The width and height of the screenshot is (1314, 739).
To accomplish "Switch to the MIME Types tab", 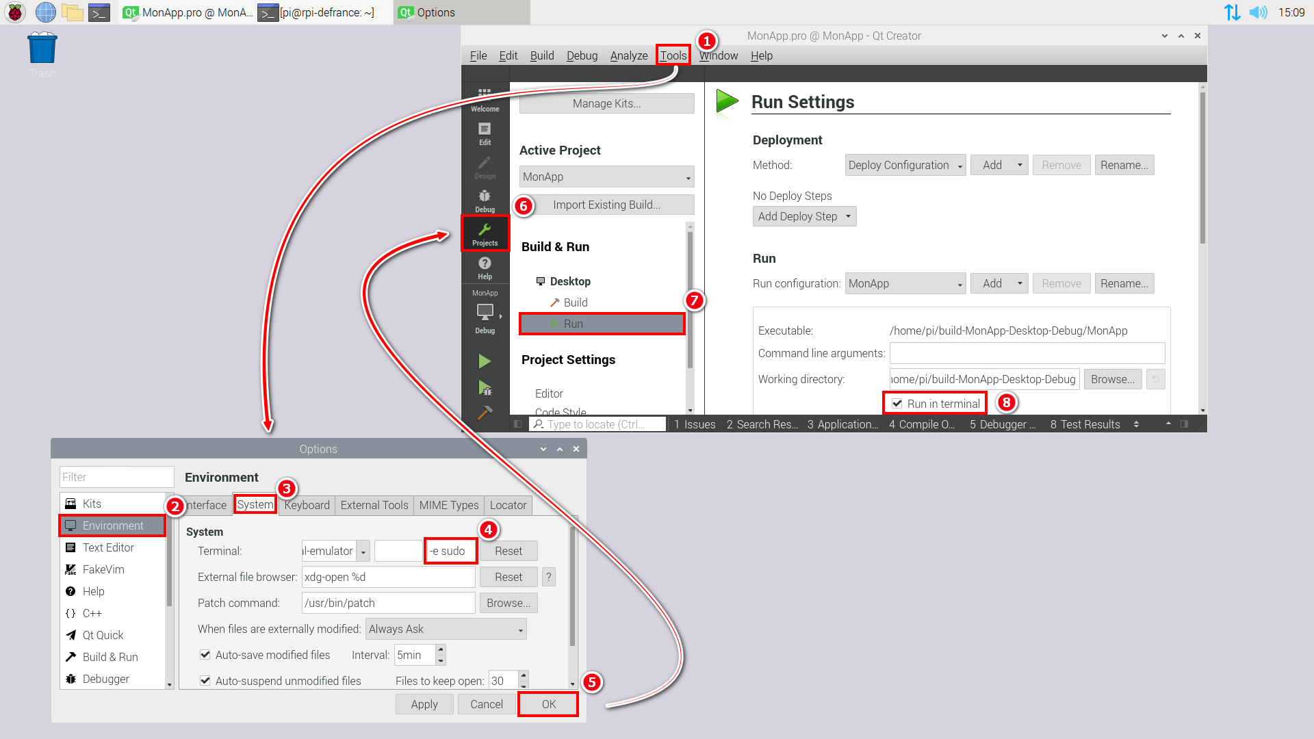I will tap(449, 505).
